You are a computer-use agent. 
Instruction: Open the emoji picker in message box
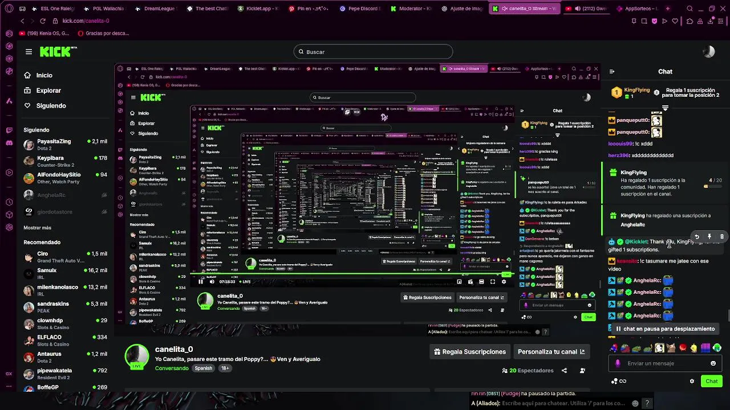point(713,363)
